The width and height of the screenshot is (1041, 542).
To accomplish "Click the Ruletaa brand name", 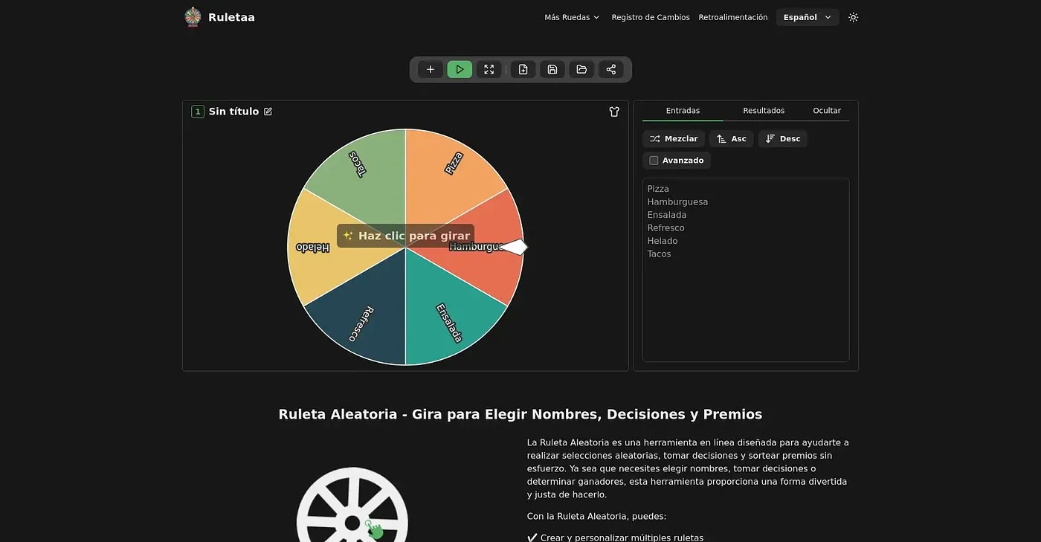I will pos(231,17).
